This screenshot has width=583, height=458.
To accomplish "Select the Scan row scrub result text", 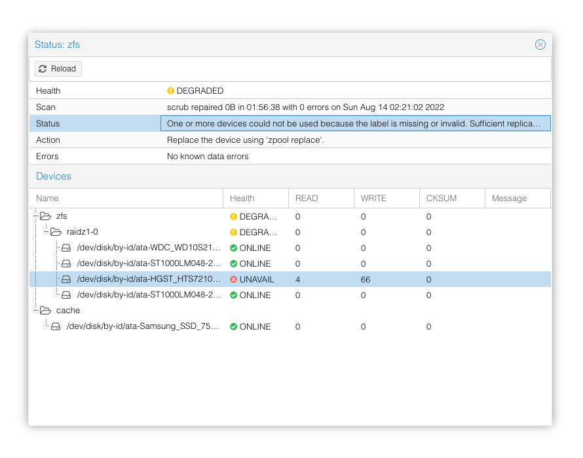I will [x=306, y=107].
